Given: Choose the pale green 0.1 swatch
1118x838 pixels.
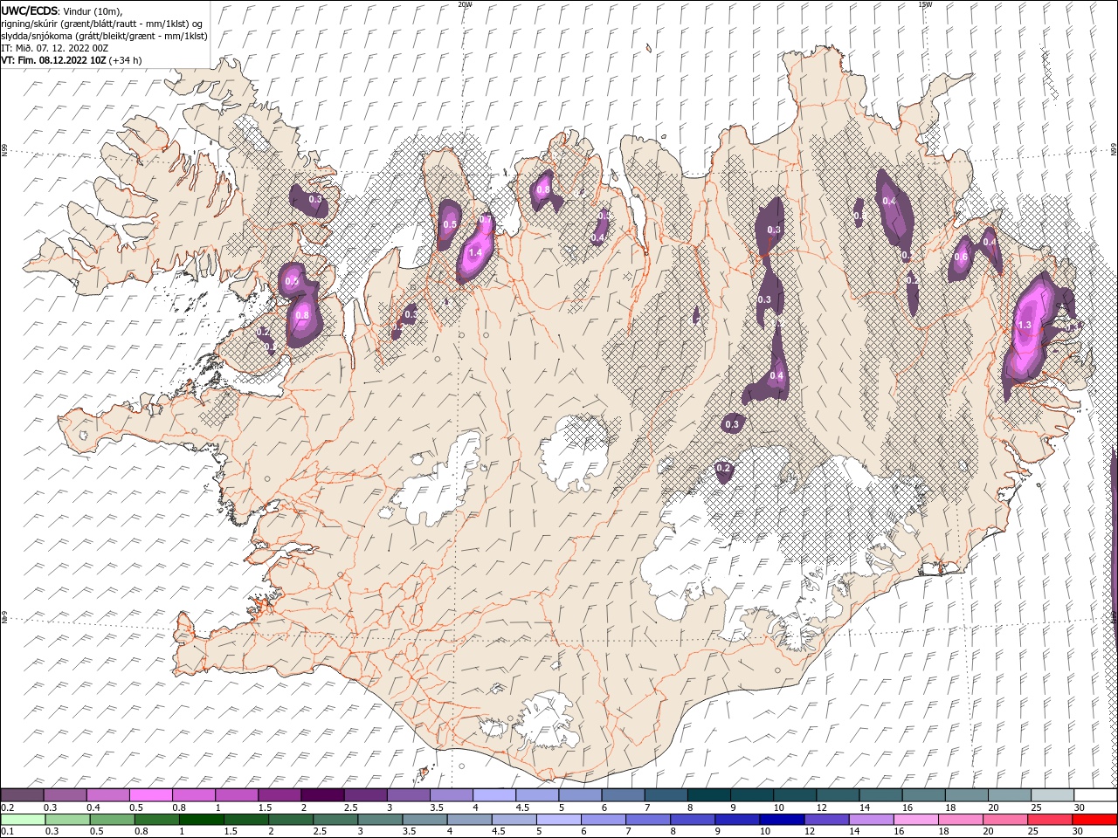Looking at the screenshot, I should tap(23, 820).
